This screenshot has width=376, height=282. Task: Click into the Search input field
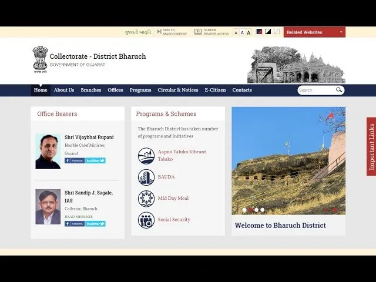(316, 90)
